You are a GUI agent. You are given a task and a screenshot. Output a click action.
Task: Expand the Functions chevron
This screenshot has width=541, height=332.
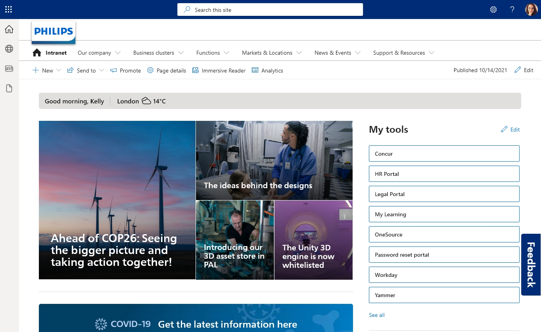(x=226, y=53)
